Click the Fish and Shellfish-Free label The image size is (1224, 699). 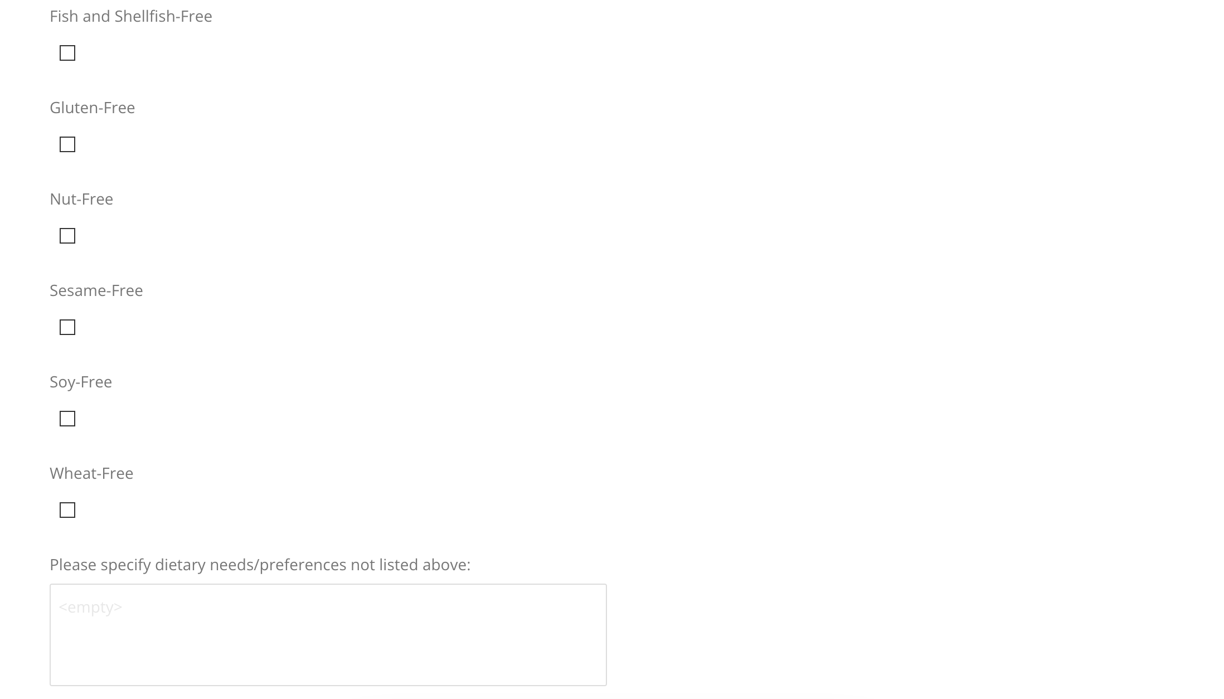pos(131,16)
